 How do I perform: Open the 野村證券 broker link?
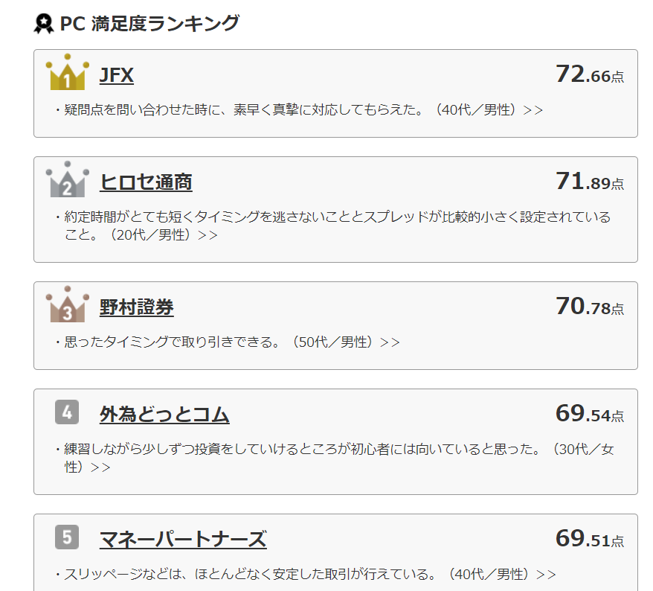pyautogui.click(x=137, y=307)
